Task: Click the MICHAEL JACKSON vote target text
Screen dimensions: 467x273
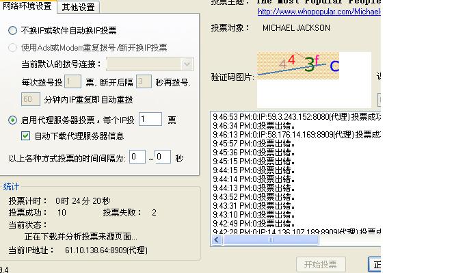Action: coord(296,28)
